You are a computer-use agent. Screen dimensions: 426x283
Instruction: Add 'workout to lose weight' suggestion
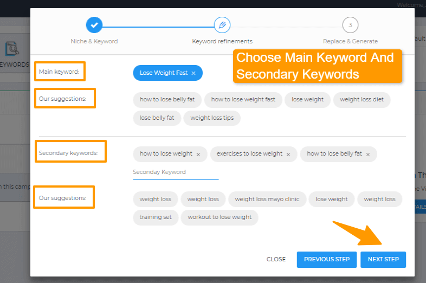[x=220, y=217]
